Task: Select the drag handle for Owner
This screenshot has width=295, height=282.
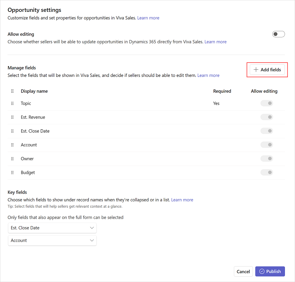Action: 12,158
